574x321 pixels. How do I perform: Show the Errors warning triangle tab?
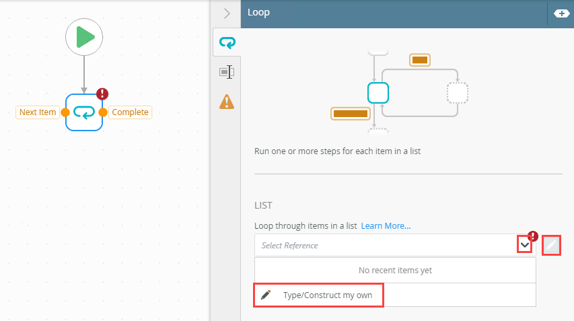227,101
